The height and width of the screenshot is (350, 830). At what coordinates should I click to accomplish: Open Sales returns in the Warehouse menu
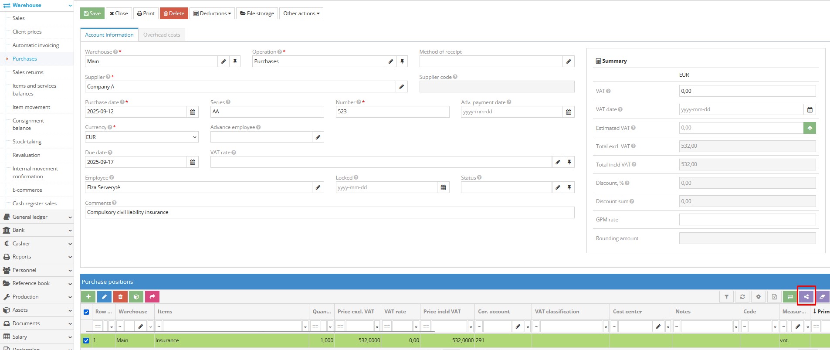click(28, 72)
